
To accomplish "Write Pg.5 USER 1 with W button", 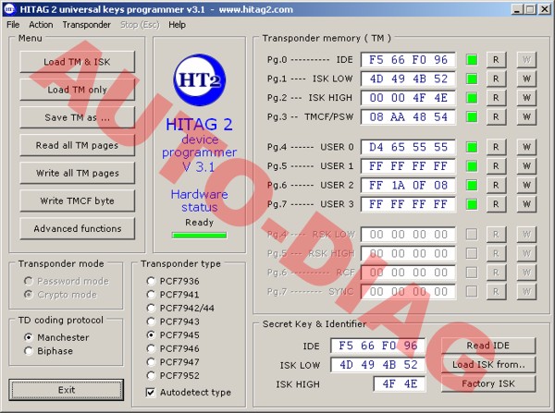I will point(526,166).
